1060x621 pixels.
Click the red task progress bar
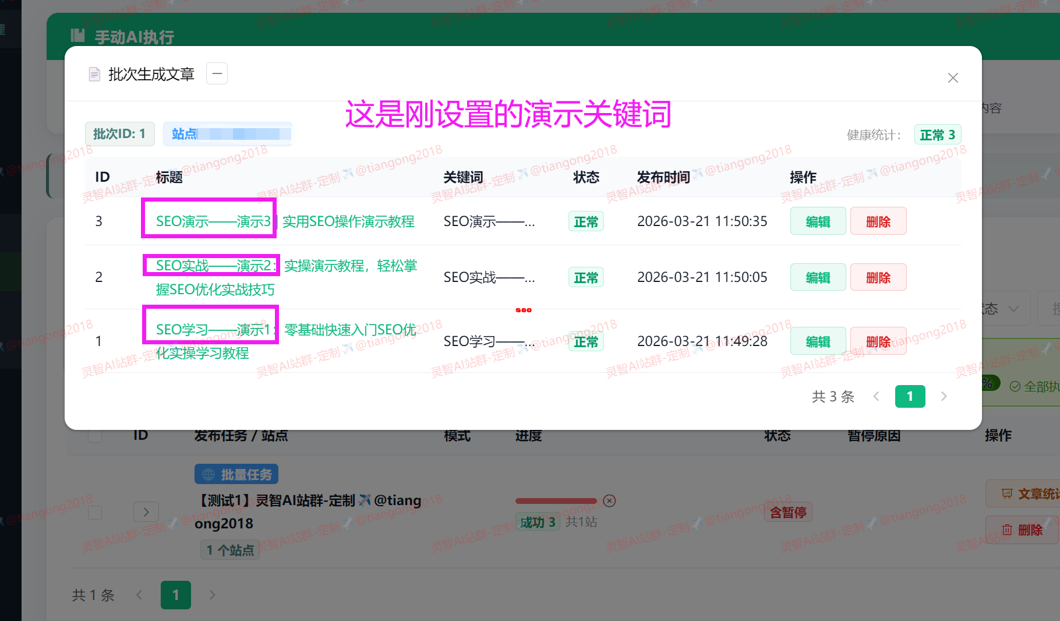(x=556, y=500)
